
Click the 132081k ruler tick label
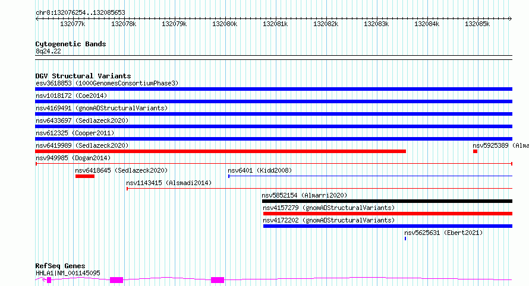point(275,24)
